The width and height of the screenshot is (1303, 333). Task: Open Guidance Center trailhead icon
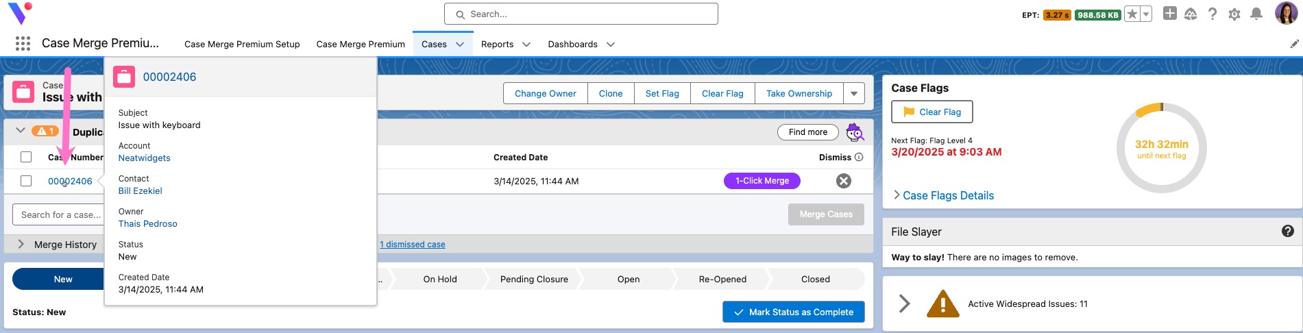click(1191, 14)
